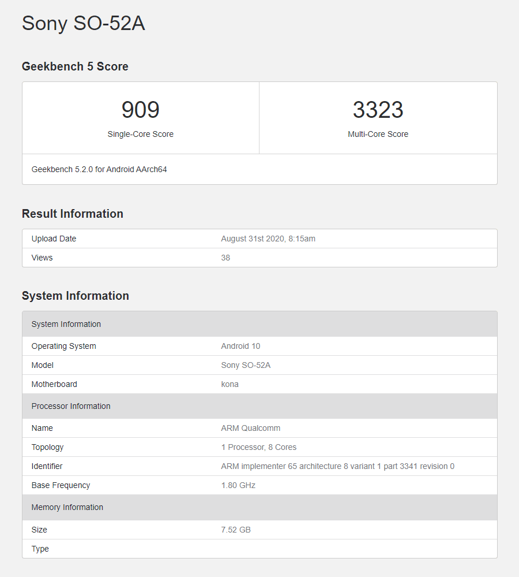Select the Geekbench 5 Score heading
This screenshot has width=519, height=577.
(x=75, y=66)
